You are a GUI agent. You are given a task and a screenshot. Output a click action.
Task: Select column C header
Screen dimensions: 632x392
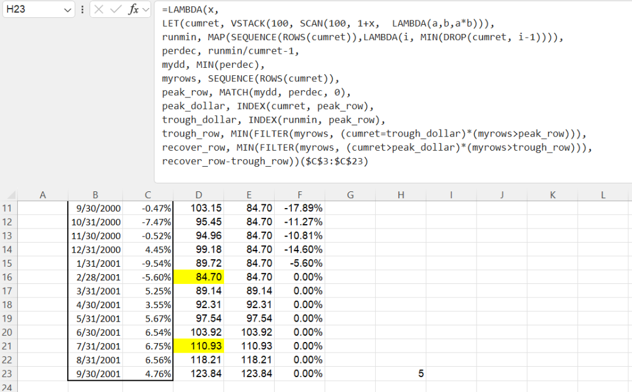point(148,195)
